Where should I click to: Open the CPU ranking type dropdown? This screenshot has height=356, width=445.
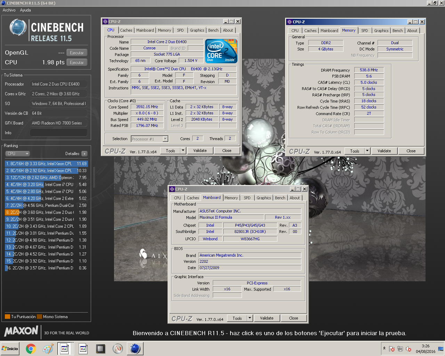click(17, 154)
